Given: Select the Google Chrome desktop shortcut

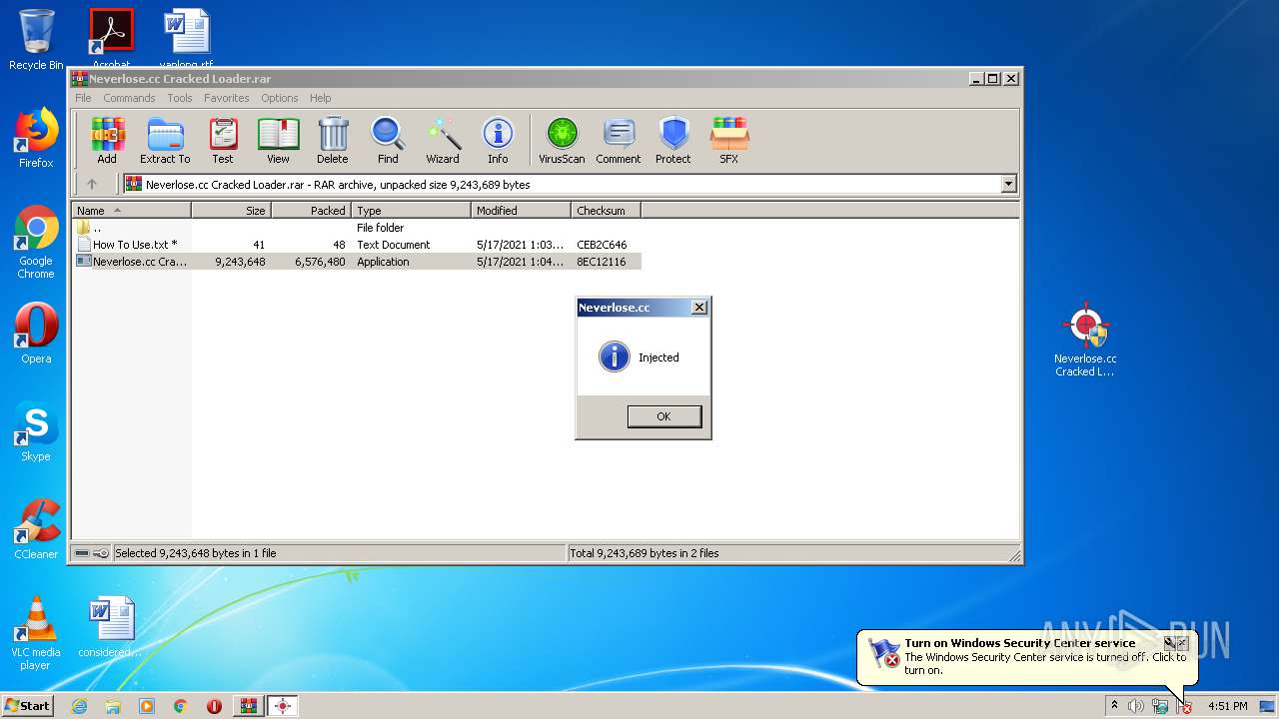Looking at the screenshot, I should point(36,243).
